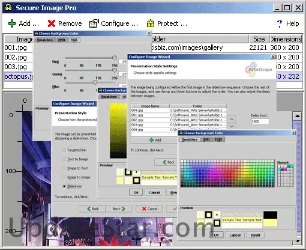
Task: Click the preview scrollbar down arrow
Action: click(298, 241)
